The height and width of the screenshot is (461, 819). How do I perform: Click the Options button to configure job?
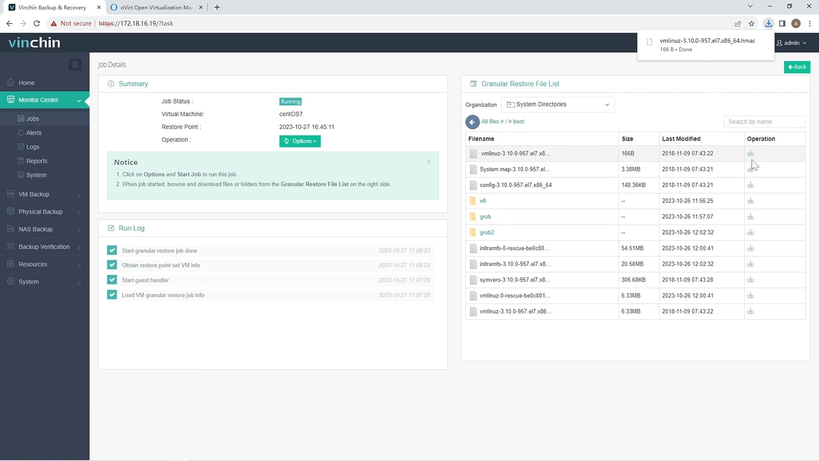click(300, 141)
